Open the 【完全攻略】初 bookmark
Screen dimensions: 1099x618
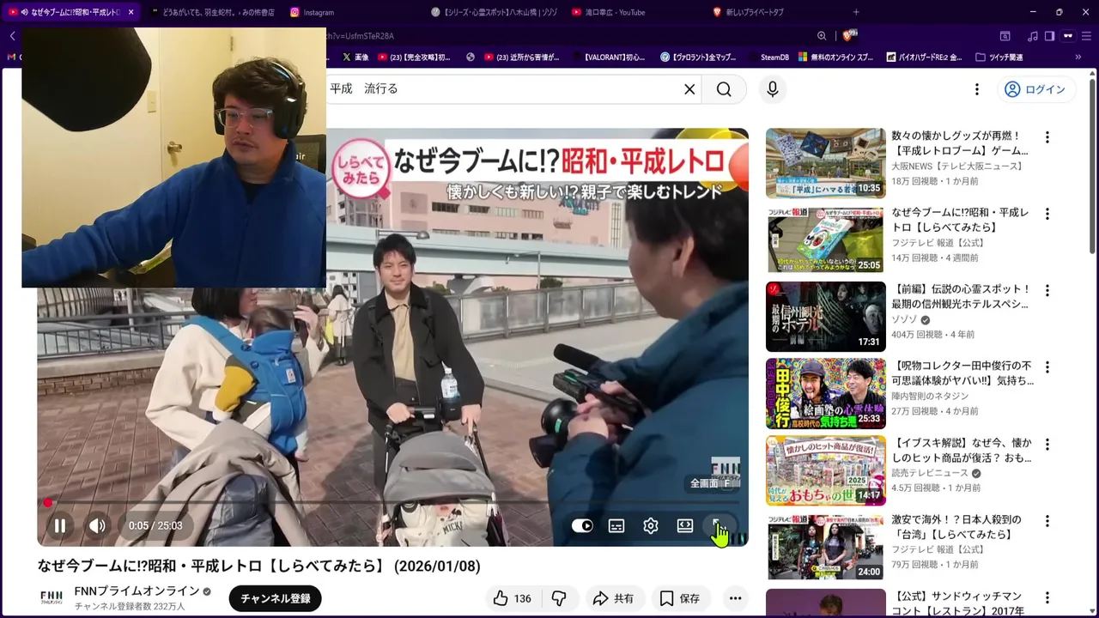pyautogui.click(x=414, y=58)
